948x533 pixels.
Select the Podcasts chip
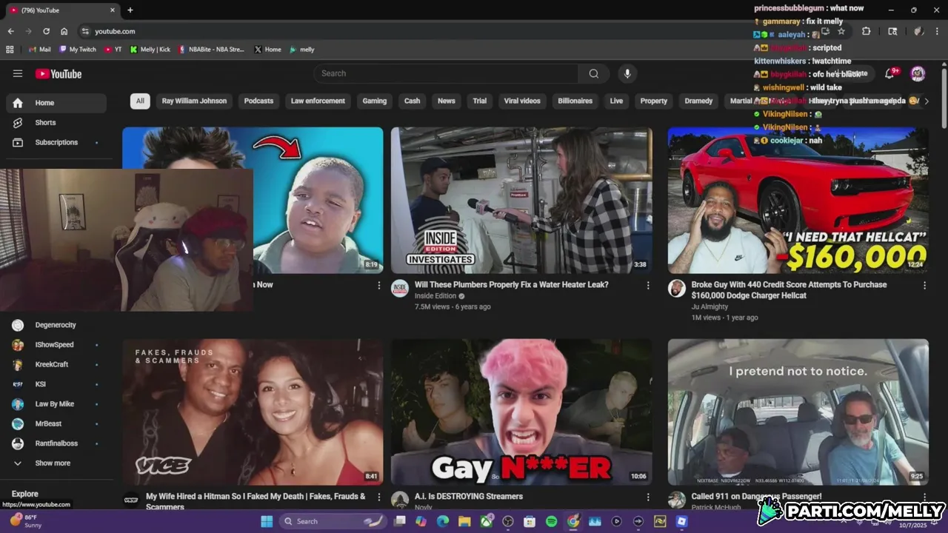point(258,101)
